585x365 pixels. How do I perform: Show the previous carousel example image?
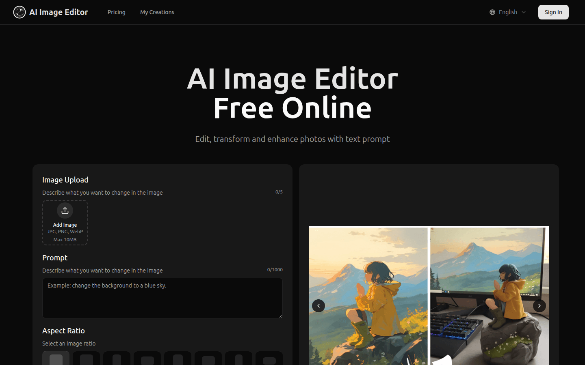point(318,306)
